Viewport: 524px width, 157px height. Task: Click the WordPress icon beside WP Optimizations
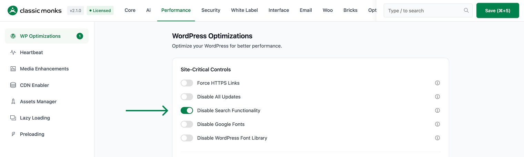pyautogui.click(x=13, y=36)
